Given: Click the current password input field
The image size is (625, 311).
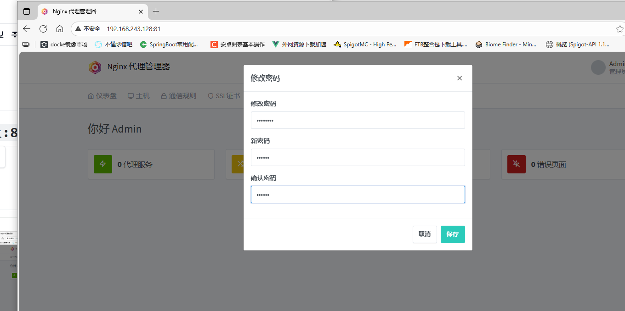Looking at the screenshot, I should [358, 120].
